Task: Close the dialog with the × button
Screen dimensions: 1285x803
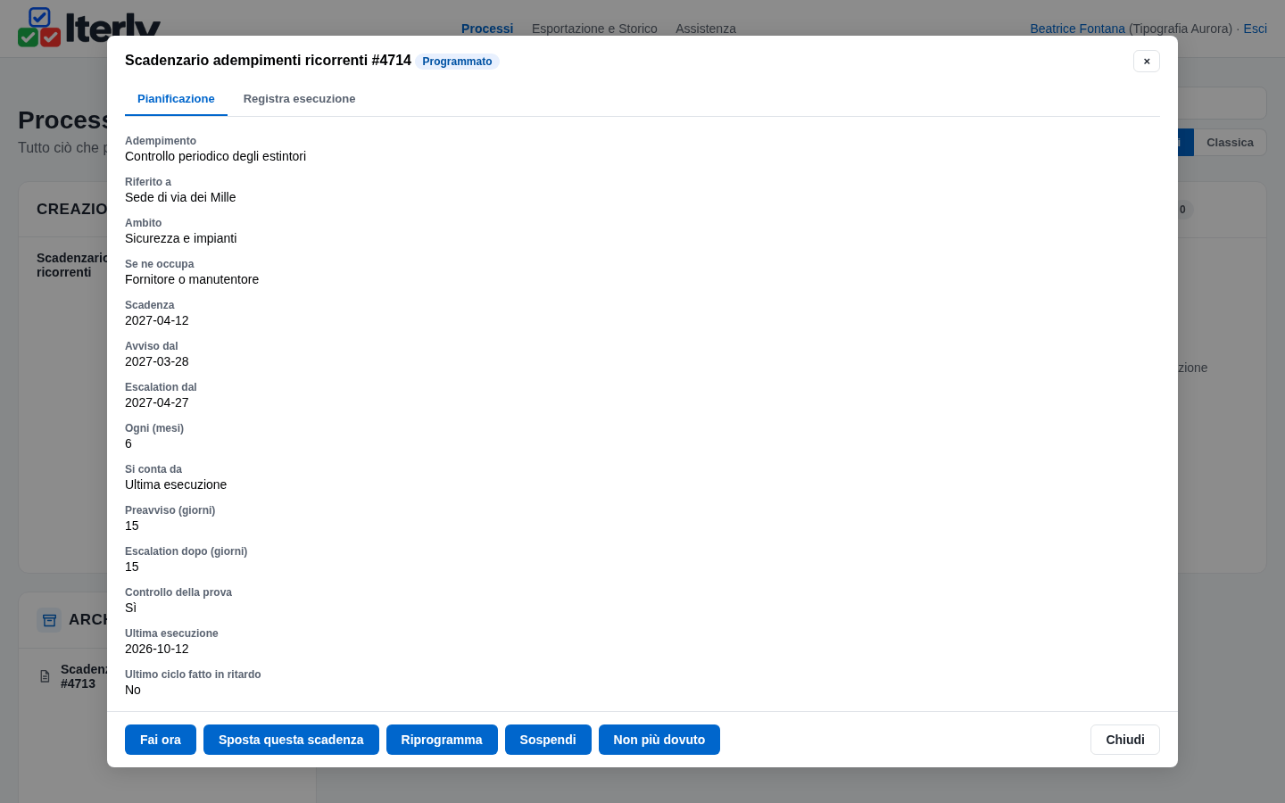Action: pos(1147,61)
